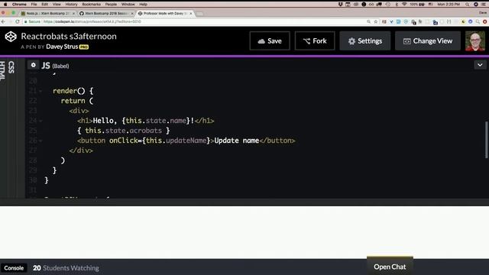Save the pen

(270, 40)
